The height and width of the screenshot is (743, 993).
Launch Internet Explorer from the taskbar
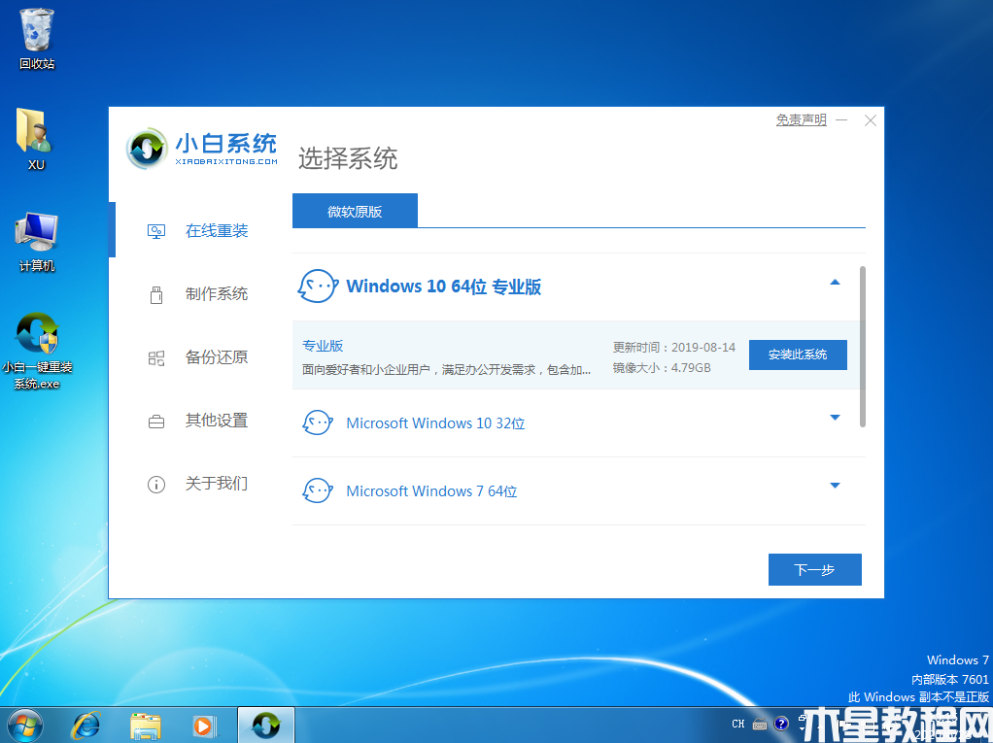click(86, 726)
